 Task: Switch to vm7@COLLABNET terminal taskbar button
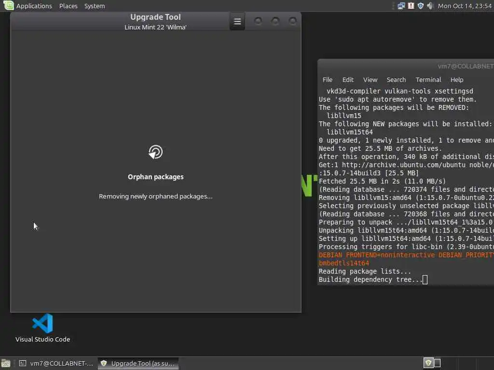[x=56, y=363]
